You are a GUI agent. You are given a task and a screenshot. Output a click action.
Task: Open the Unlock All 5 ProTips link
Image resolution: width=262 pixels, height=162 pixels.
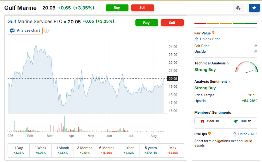point(245,134)
